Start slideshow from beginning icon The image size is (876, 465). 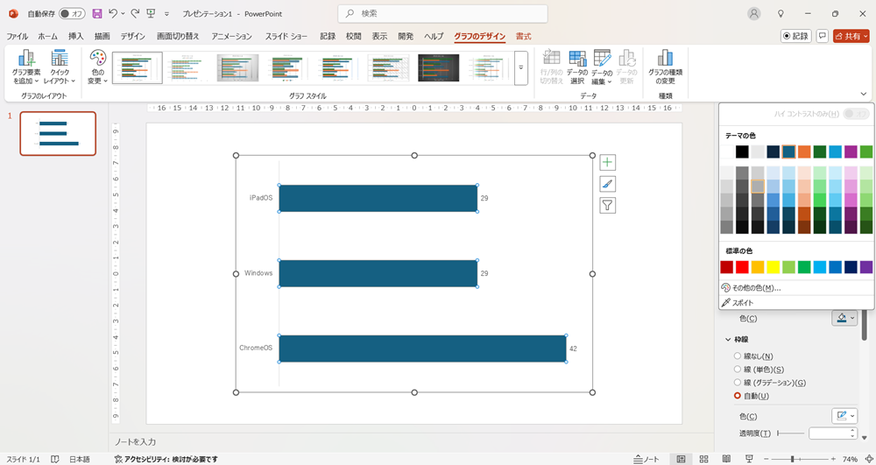[151, 13]
